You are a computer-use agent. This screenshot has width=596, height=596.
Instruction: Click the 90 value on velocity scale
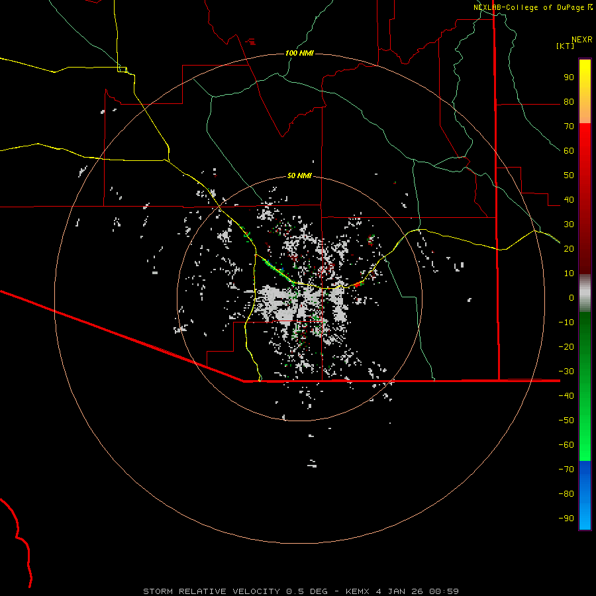pyautogui.click(x=569, y=77)
